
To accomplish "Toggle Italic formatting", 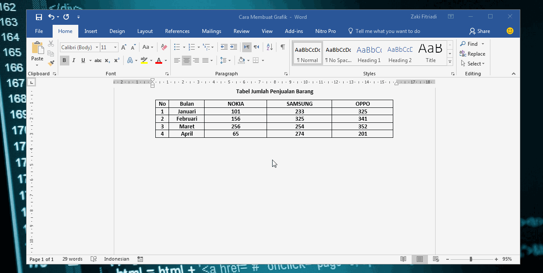I will tap(74, 61).
